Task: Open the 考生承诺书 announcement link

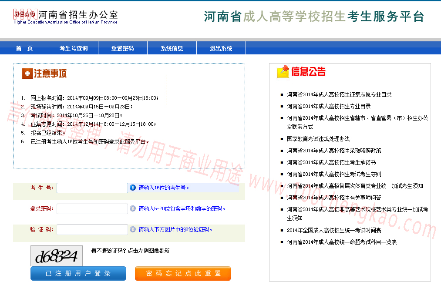Action: [331, 162]
